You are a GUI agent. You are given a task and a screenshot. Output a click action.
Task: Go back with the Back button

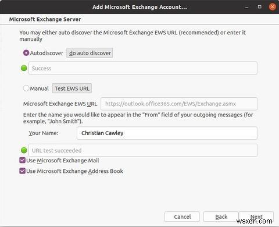221,217
